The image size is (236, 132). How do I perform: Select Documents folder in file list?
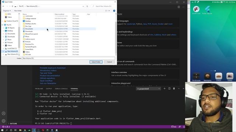pos(59,29)
